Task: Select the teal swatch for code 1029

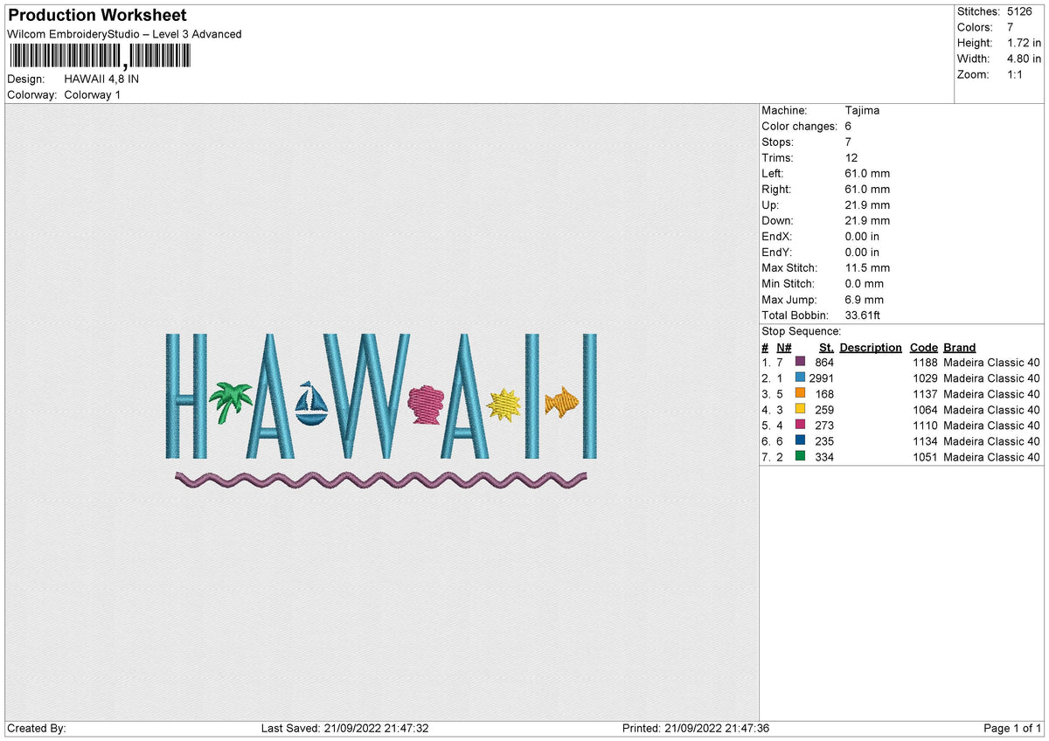Action: point(800,378)
